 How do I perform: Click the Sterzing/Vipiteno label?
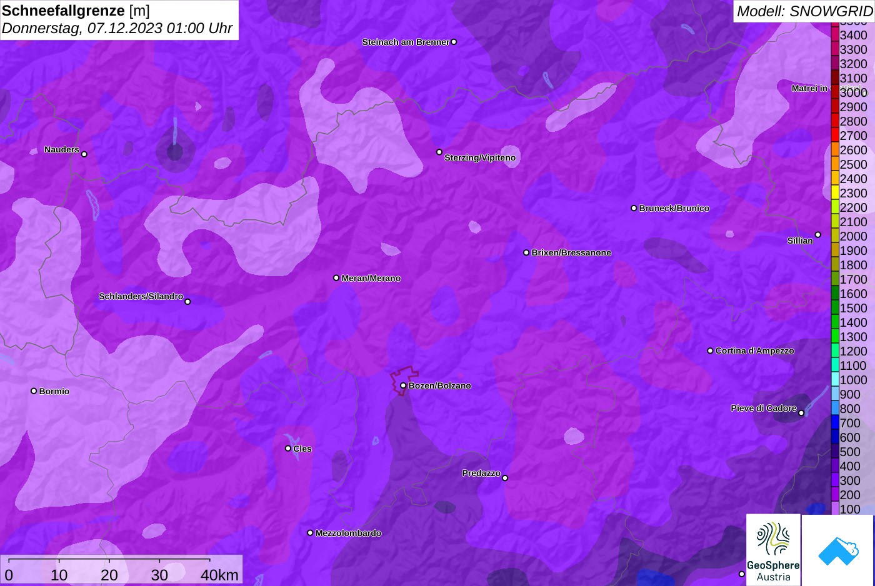click(x=480, y=157)
